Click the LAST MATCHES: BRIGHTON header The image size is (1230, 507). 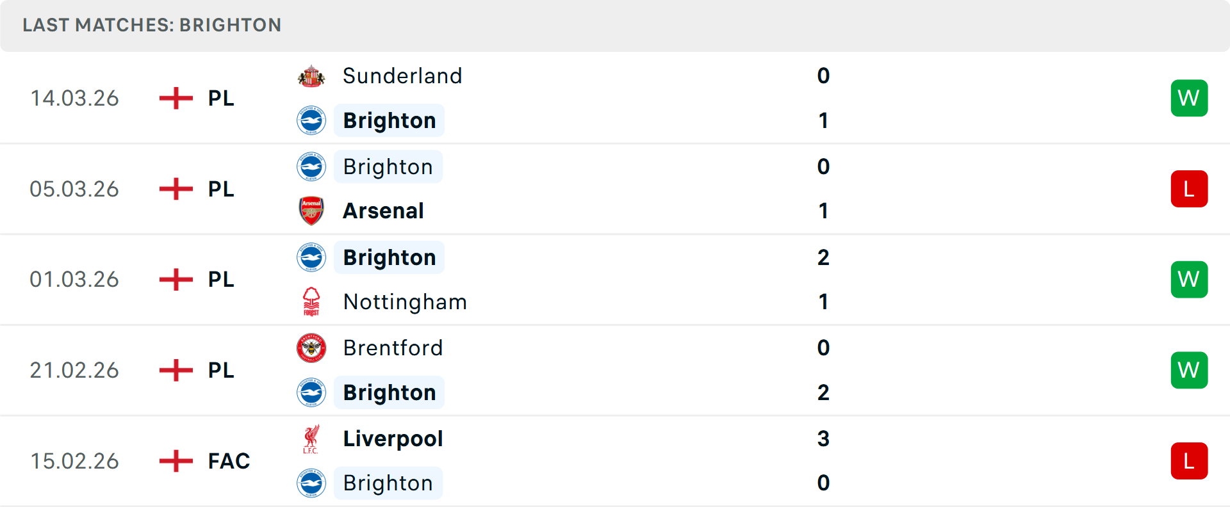[x=152, y=25]
